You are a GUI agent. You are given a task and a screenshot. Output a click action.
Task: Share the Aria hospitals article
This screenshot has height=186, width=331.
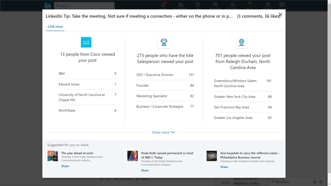pyautogui.click(x=224, y=167)
